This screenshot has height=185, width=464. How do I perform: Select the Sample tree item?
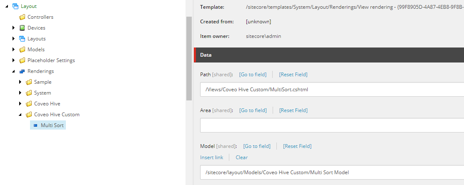(x=43, y=82)
